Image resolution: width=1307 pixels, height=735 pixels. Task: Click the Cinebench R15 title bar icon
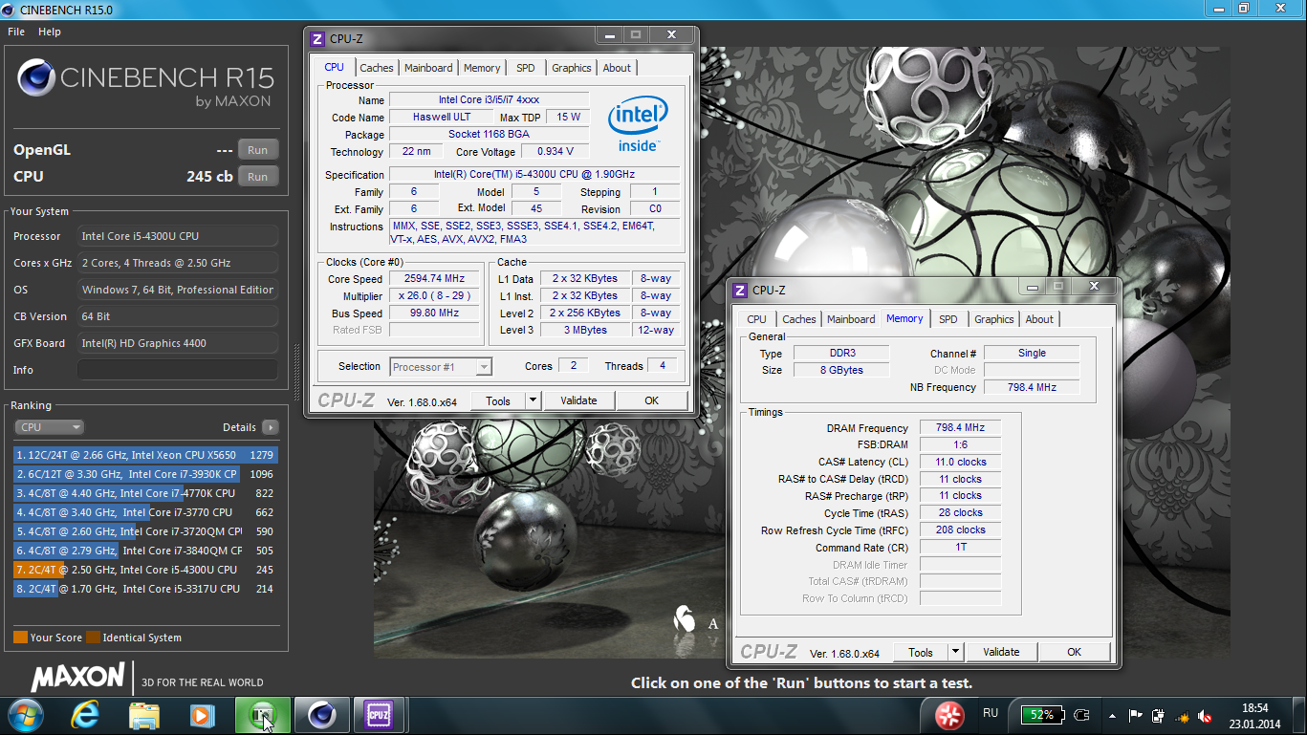tap(9, 10)
